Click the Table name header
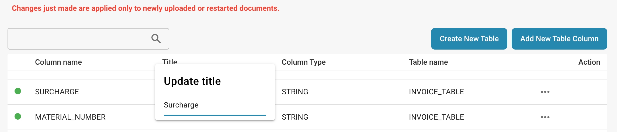The height and width of the screenshot is (132, 617). [x=428, y=62]
